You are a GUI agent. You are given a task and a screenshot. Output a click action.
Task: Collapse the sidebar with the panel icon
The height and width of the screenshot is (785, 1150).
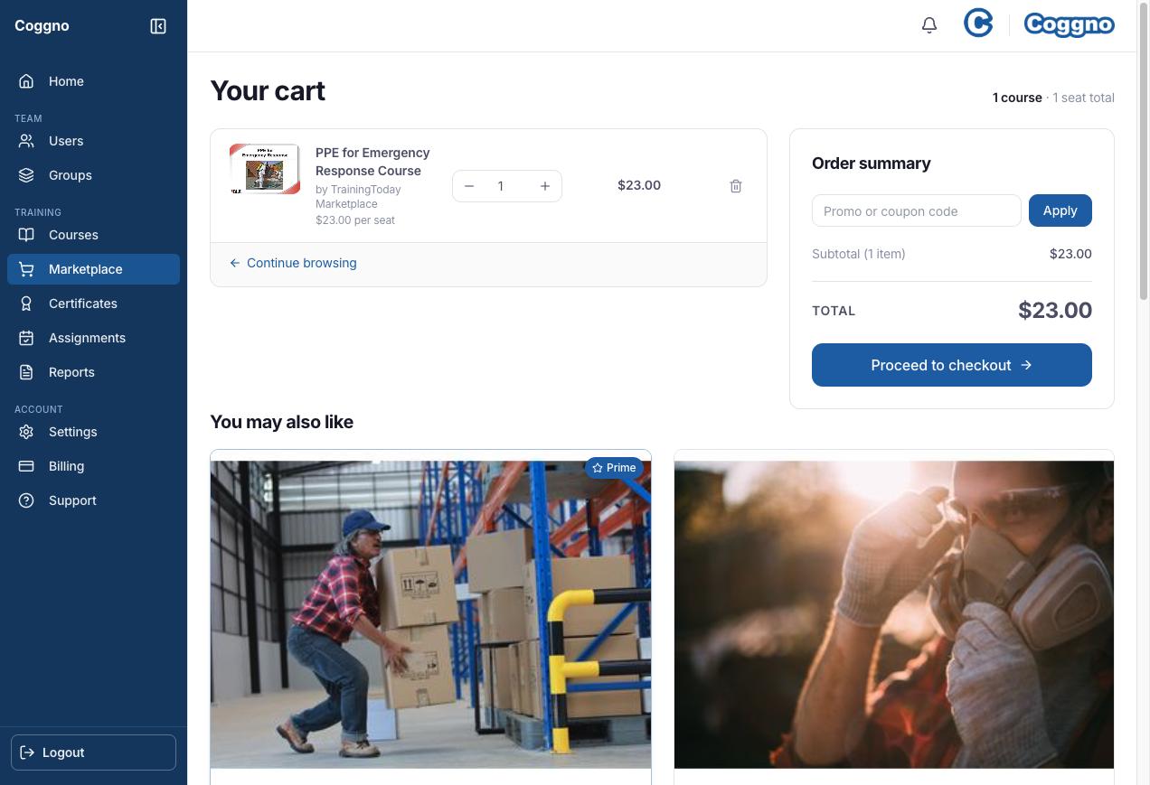click(158, 26)
